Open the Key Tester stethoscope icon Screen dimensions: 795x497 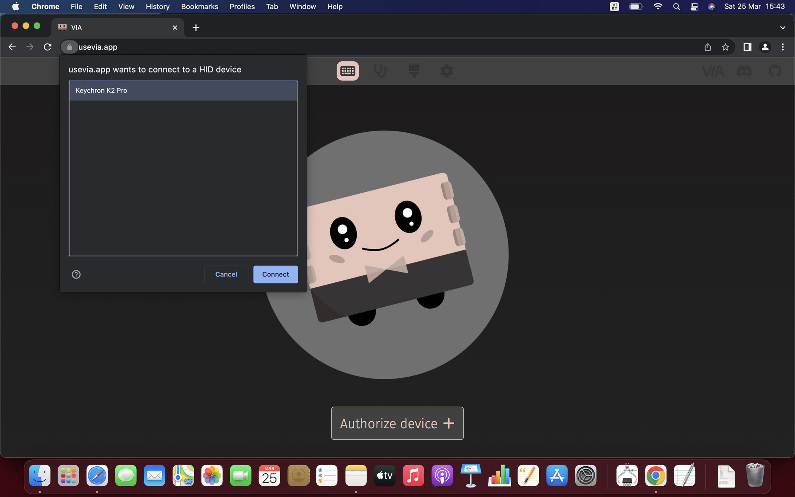coord(380,71)
